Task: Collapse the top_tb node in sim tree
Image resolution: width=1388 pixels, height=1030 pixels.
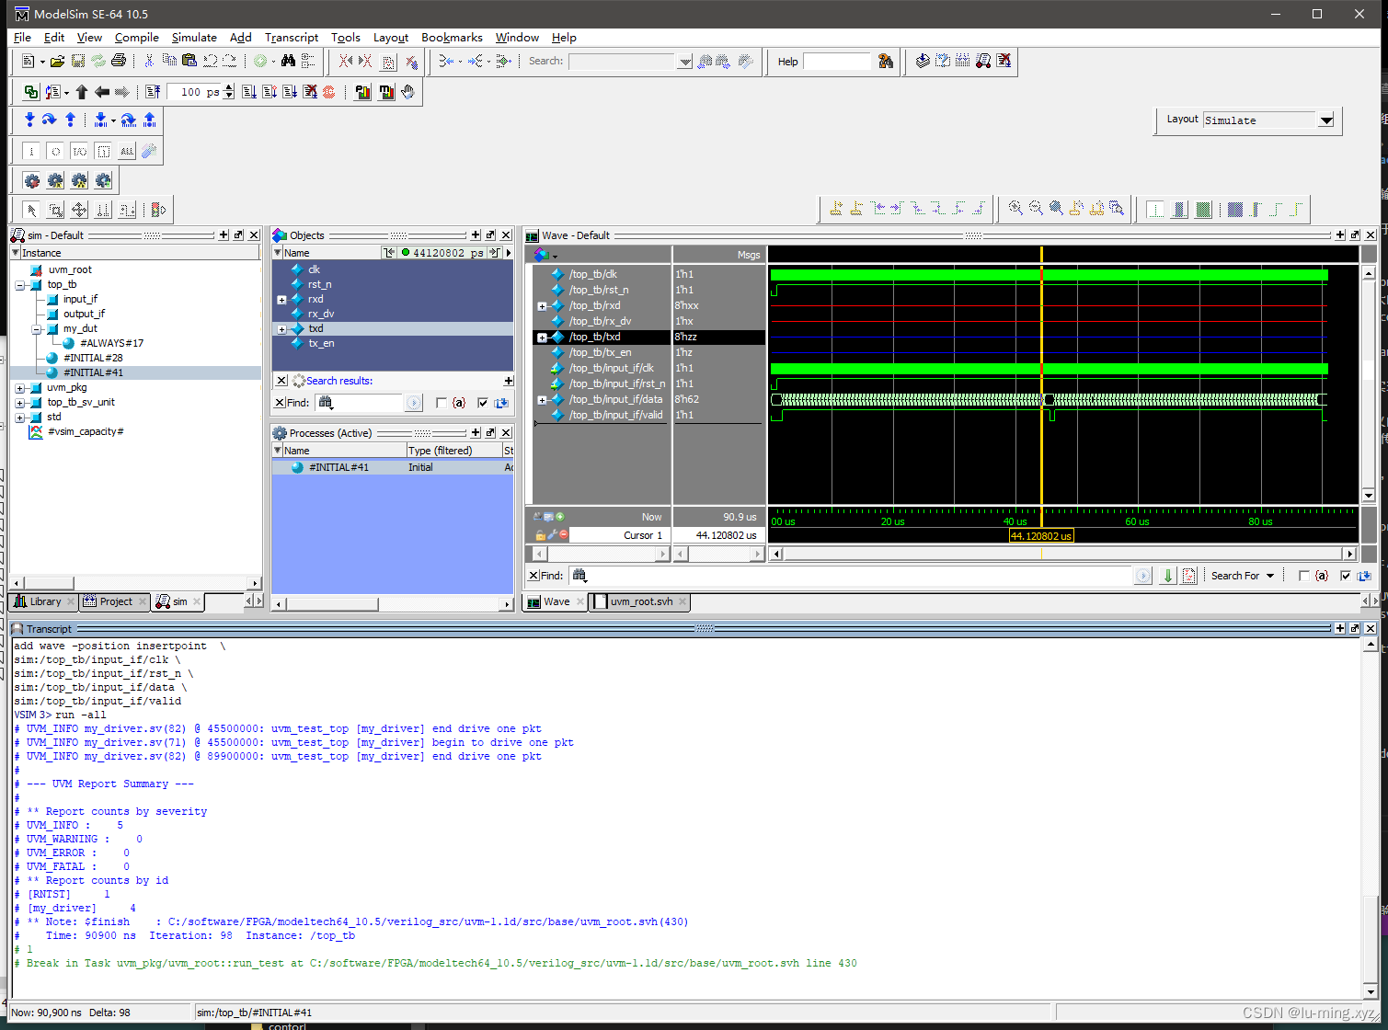Action: point(20,285)
